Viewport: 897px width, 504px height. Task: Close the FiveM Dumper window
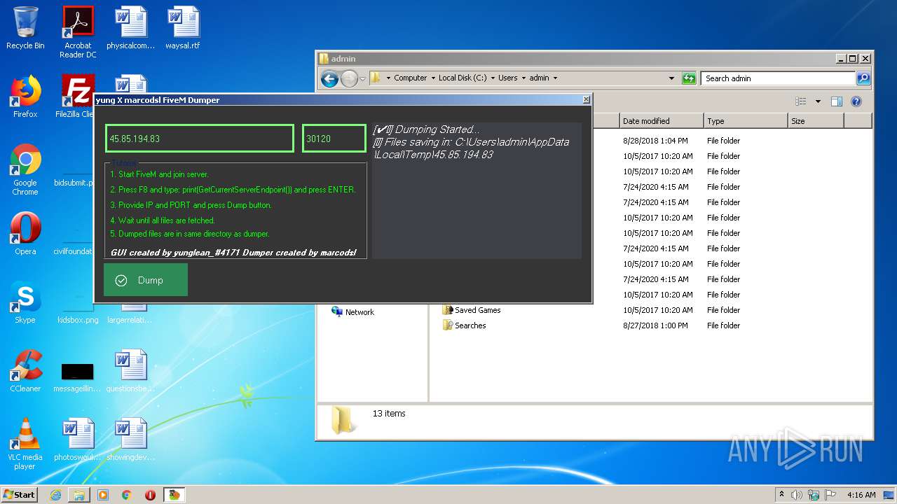coord(586,100)
